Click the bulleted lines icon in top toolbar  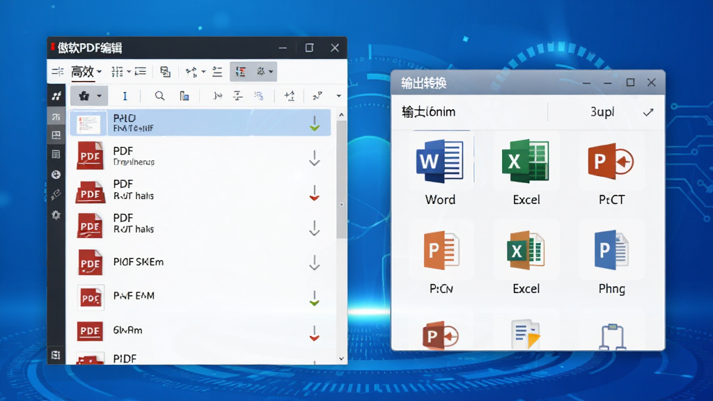click(x=217, y=72)
